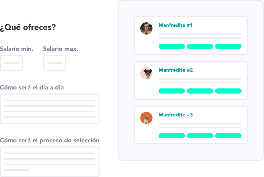Open Manfredite #2 profile link
Screen dimensions: 264x177
coord(176,70)
